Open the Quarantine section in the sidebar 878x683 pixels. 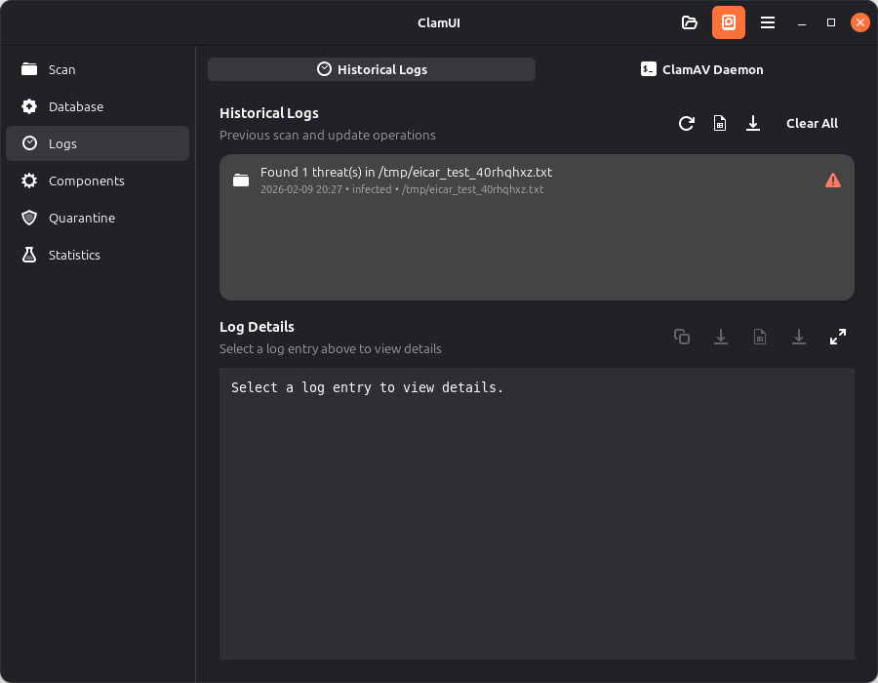point(81,218)
